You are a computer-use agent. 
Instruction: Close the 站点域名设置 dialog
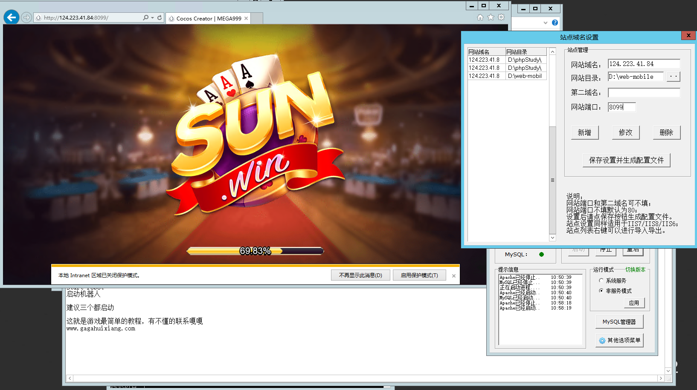pyautogui.click(x=688, y=36)
